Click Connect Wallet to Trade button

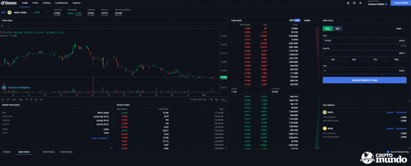(364, 80)
